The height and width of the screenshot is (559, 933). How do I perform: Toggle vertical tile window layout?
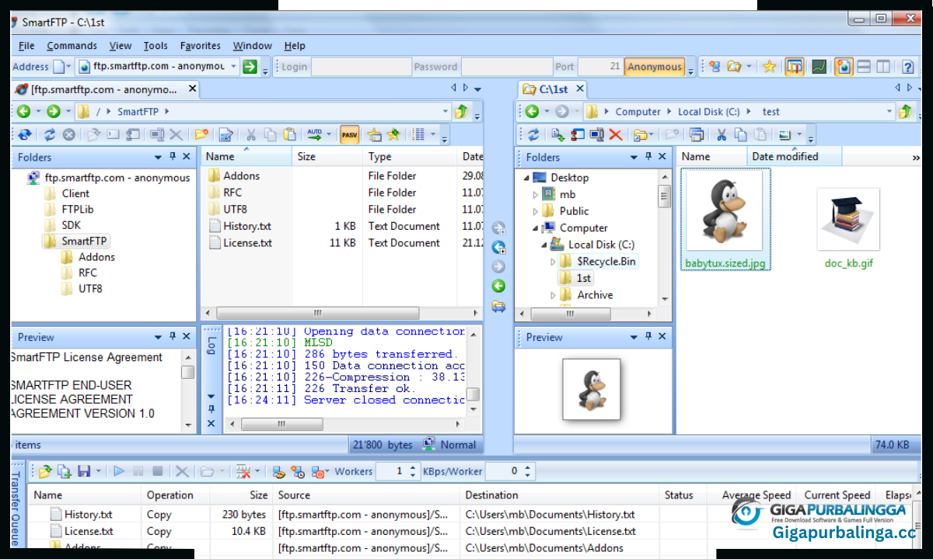pyautogui.click(x=884, y=67)
